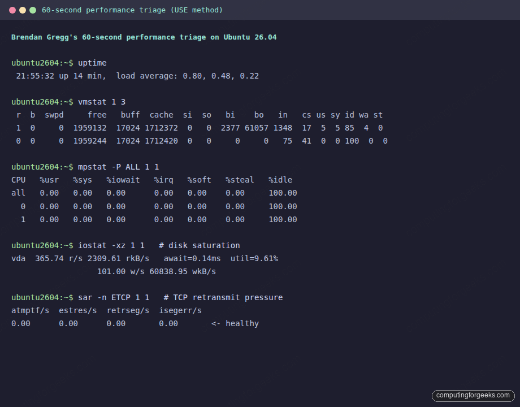The height and width of the screenshot is (407, 520).
Task: Click the 'sar -n ETCP 1 1' command
Action: tap(114, 297)
